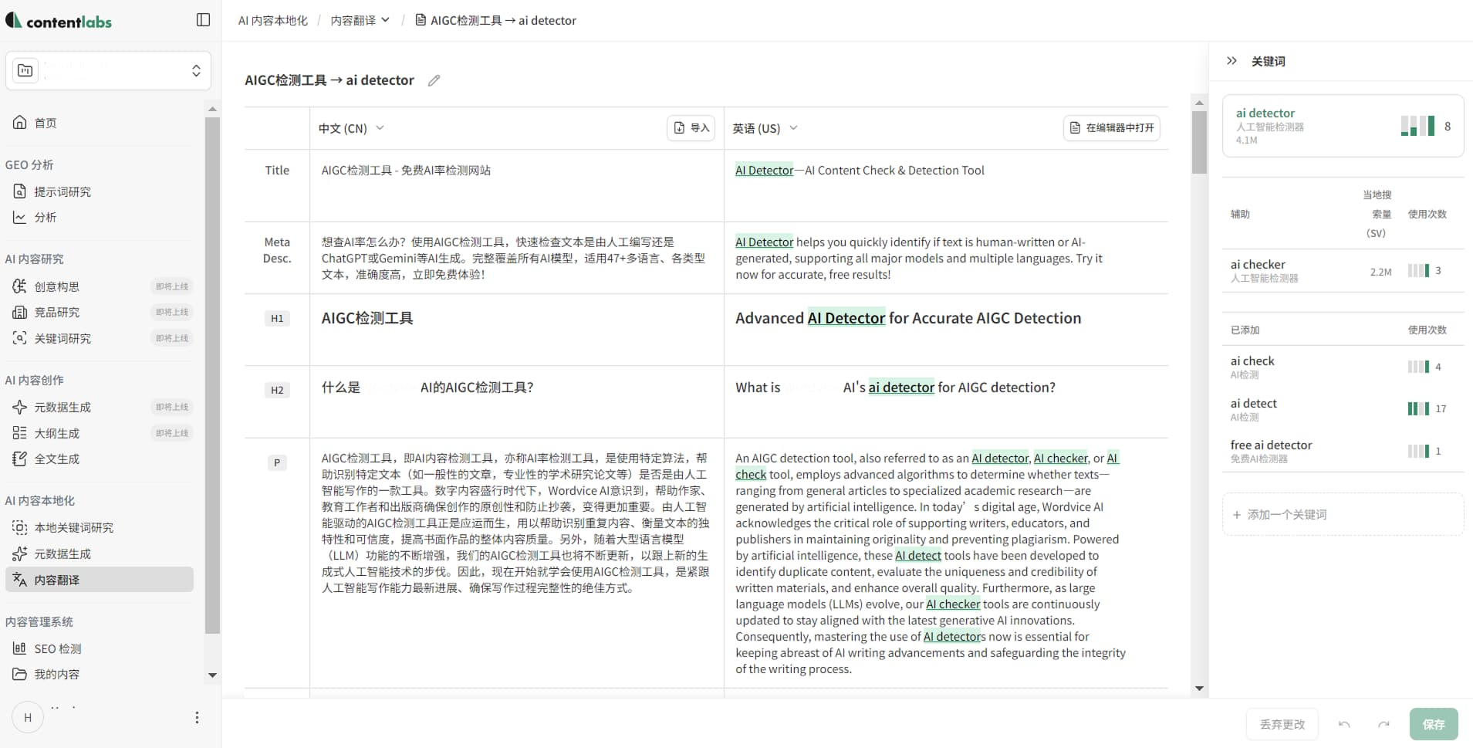Edit the title with the pencil icon
The image size is (1473, 748).
pos(434,80)
